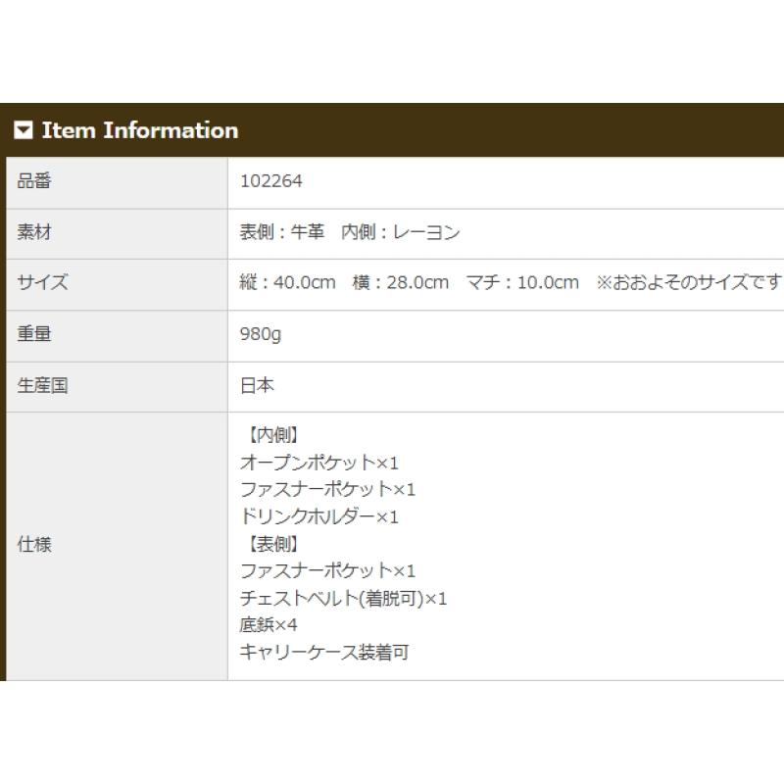The image size is (784, 784).
Task: Click the down-arrow icon beside Item Information
Action: [23, 130]
